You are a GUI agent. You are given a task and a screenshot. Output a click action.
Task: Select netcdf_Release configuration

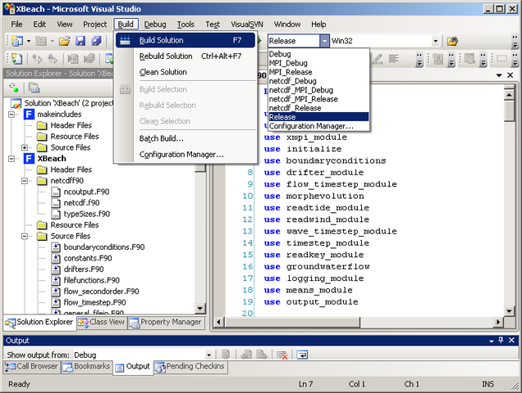click(318, 108)
